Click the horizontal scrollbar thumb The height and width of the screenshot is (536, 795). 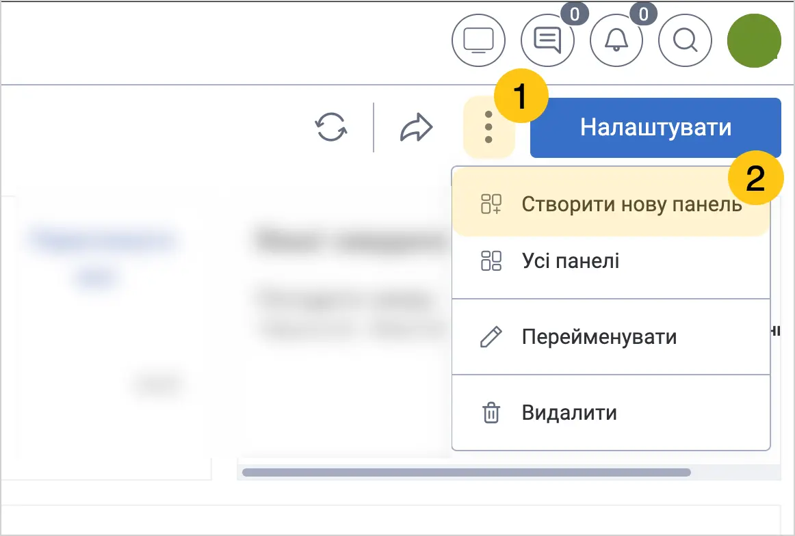467,472
